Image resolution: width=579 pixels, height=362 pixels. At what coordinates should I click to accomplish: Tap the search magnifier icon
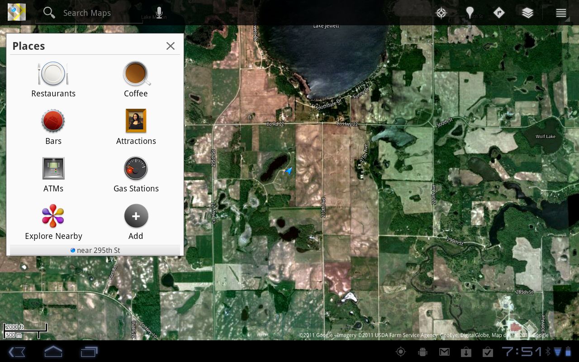pos(49,13)
